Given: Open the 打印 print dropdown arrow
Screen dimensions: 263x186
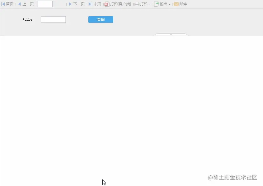Looking at the screenshot, I should click(149, 4).
